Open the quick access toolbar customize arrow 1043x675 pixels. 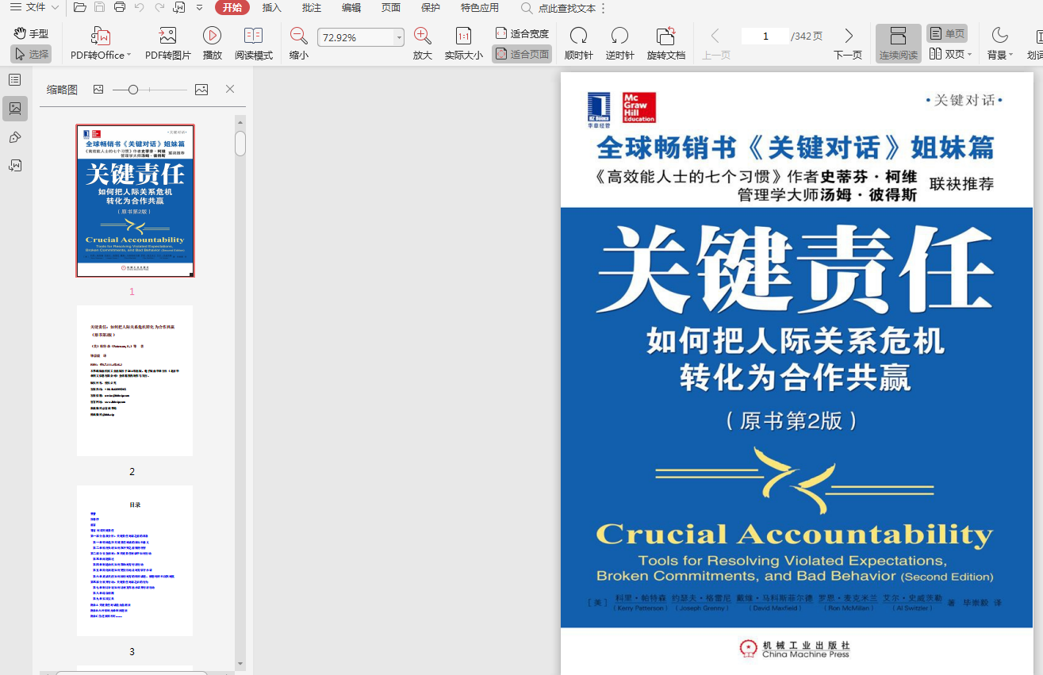click(x=199, y=8)
